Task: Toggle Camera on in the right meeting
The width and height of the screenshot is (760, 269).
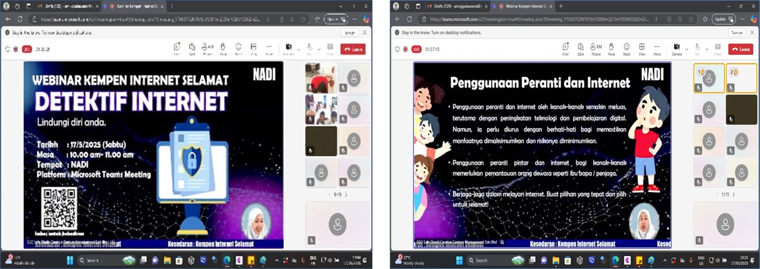Action: [676, 48]
